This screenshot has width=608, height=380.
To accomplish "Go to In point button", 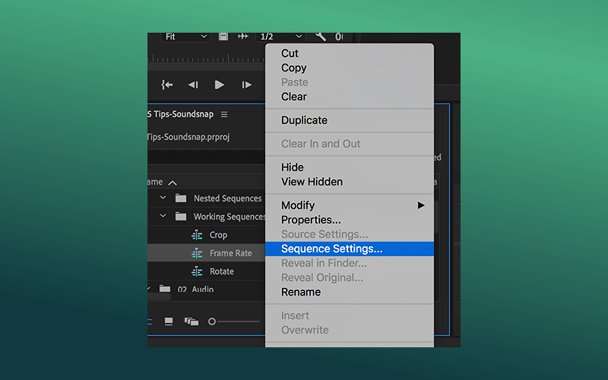I will tap(167, 85).
